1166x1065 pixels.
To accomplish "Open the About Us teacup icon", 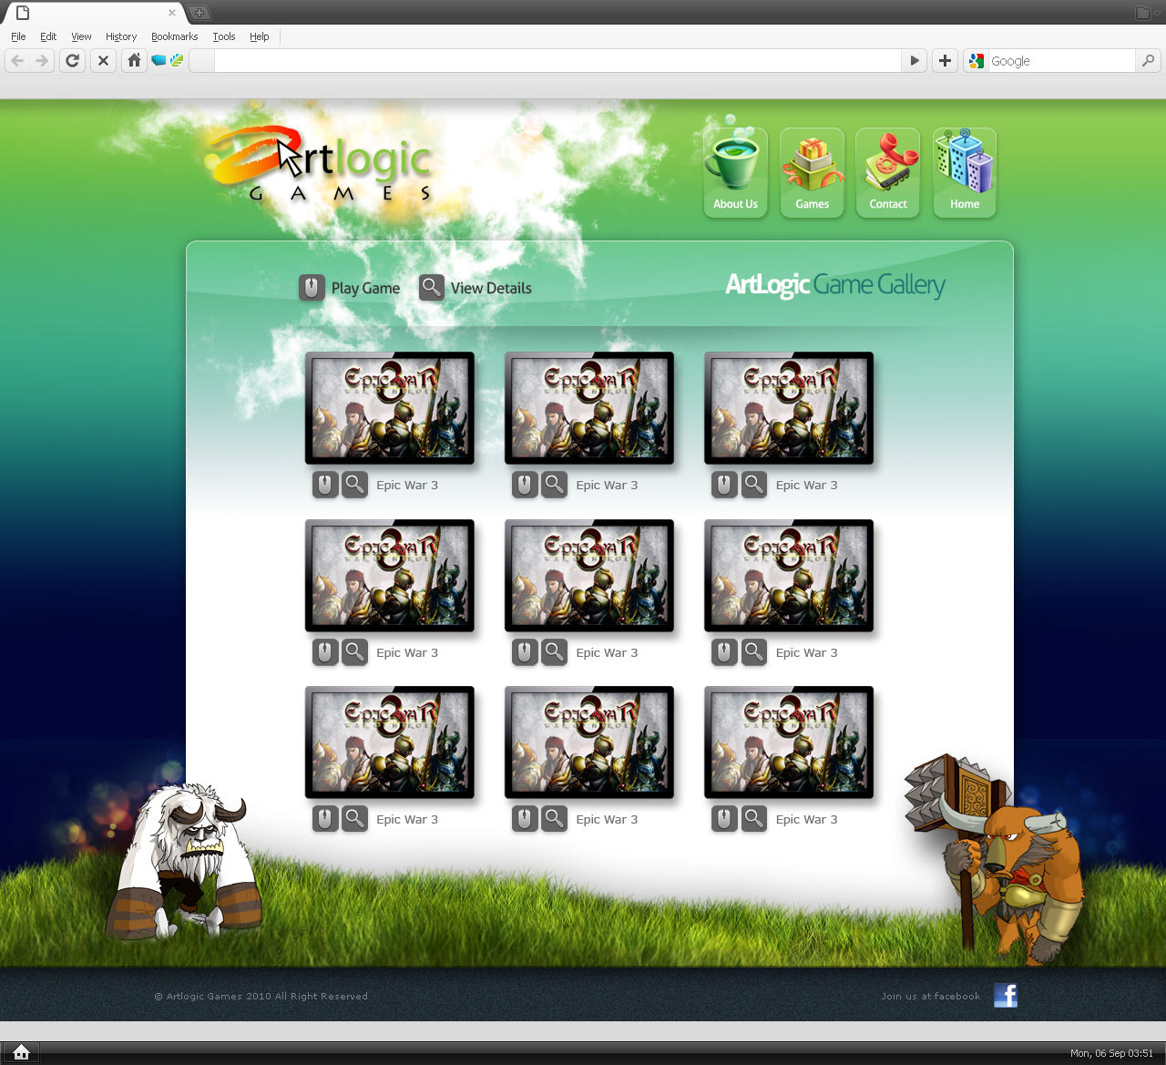I will [735, 172].
